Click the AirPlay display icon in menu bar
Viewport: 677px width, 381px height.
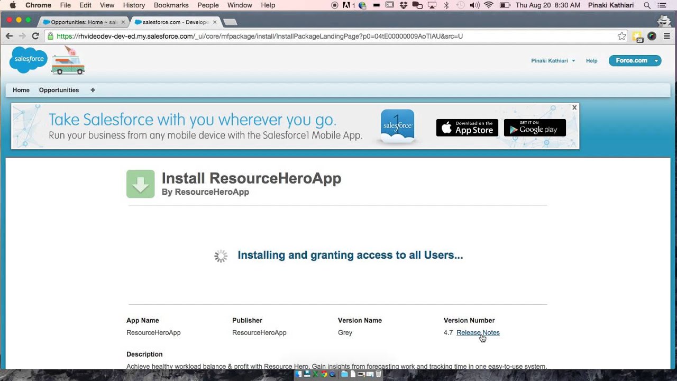point(432,5)
